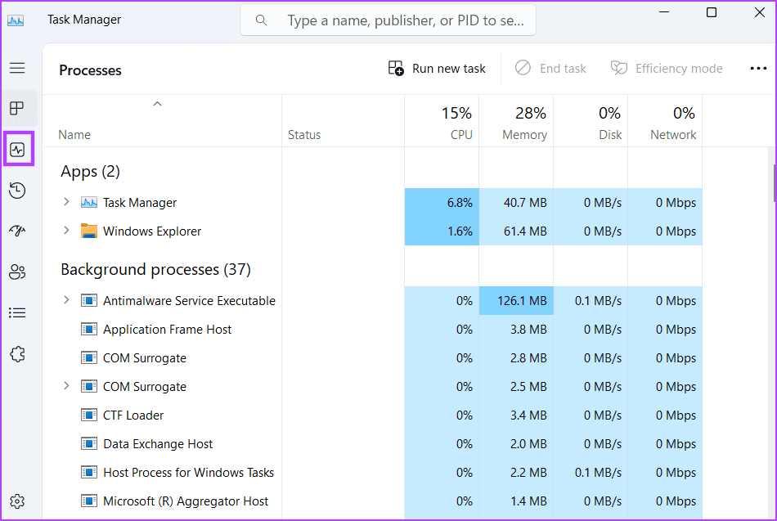This screenshot has height=521, width=777.
Task: Open App history sidebar icon
Action: [x=17, y=191]
